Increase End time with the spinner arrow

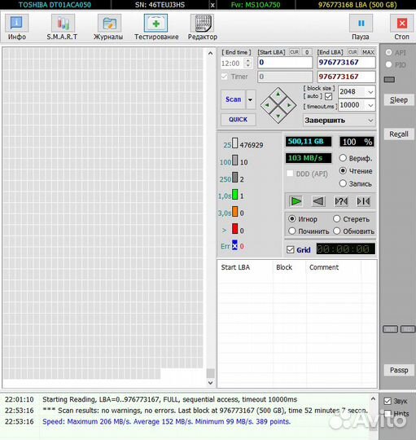coord(248,60)
